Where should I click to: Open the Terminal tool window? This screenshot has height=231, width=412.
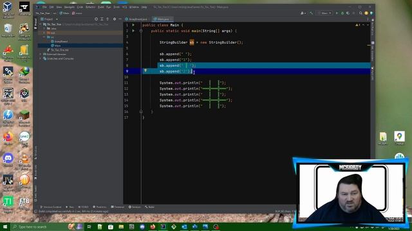(117, 207)
